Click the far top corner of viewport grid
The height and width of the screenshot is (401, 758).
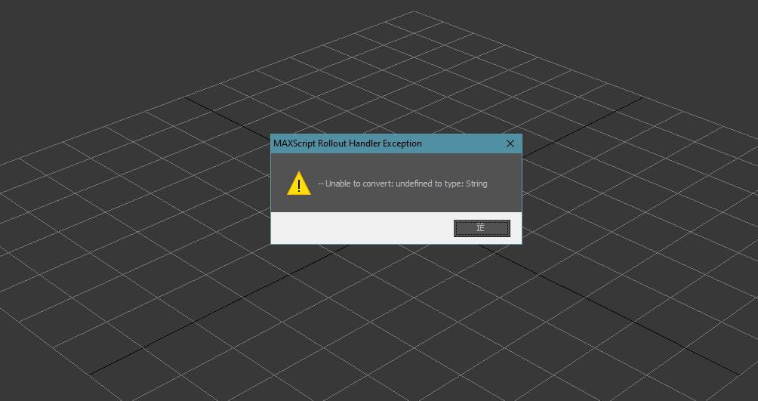(x=414, y=12)
